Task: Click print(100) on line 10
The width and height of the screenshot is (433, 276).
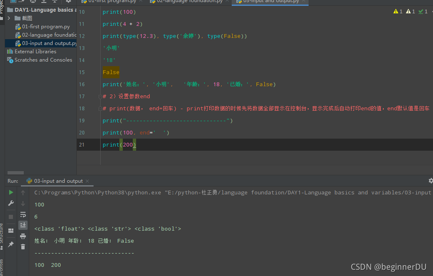Action: coord(119,12)
